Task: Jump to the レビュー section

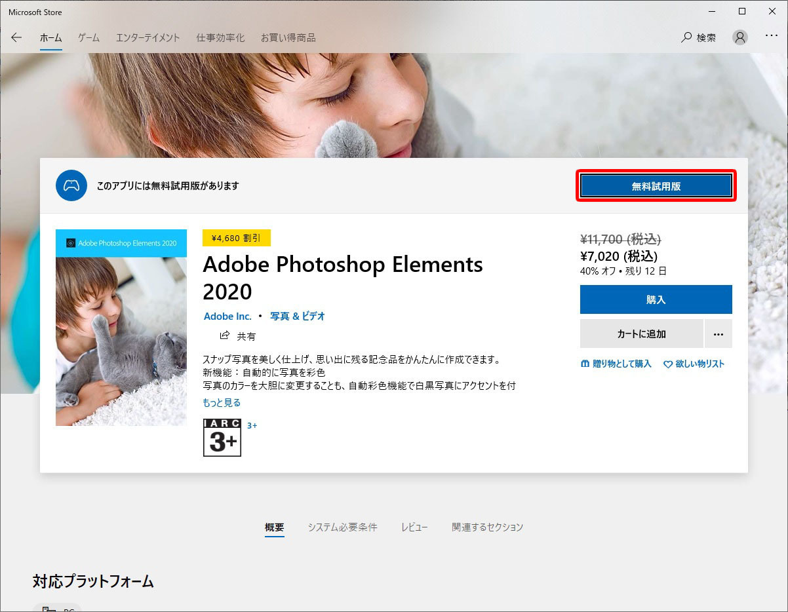Action: click(414, 527)
